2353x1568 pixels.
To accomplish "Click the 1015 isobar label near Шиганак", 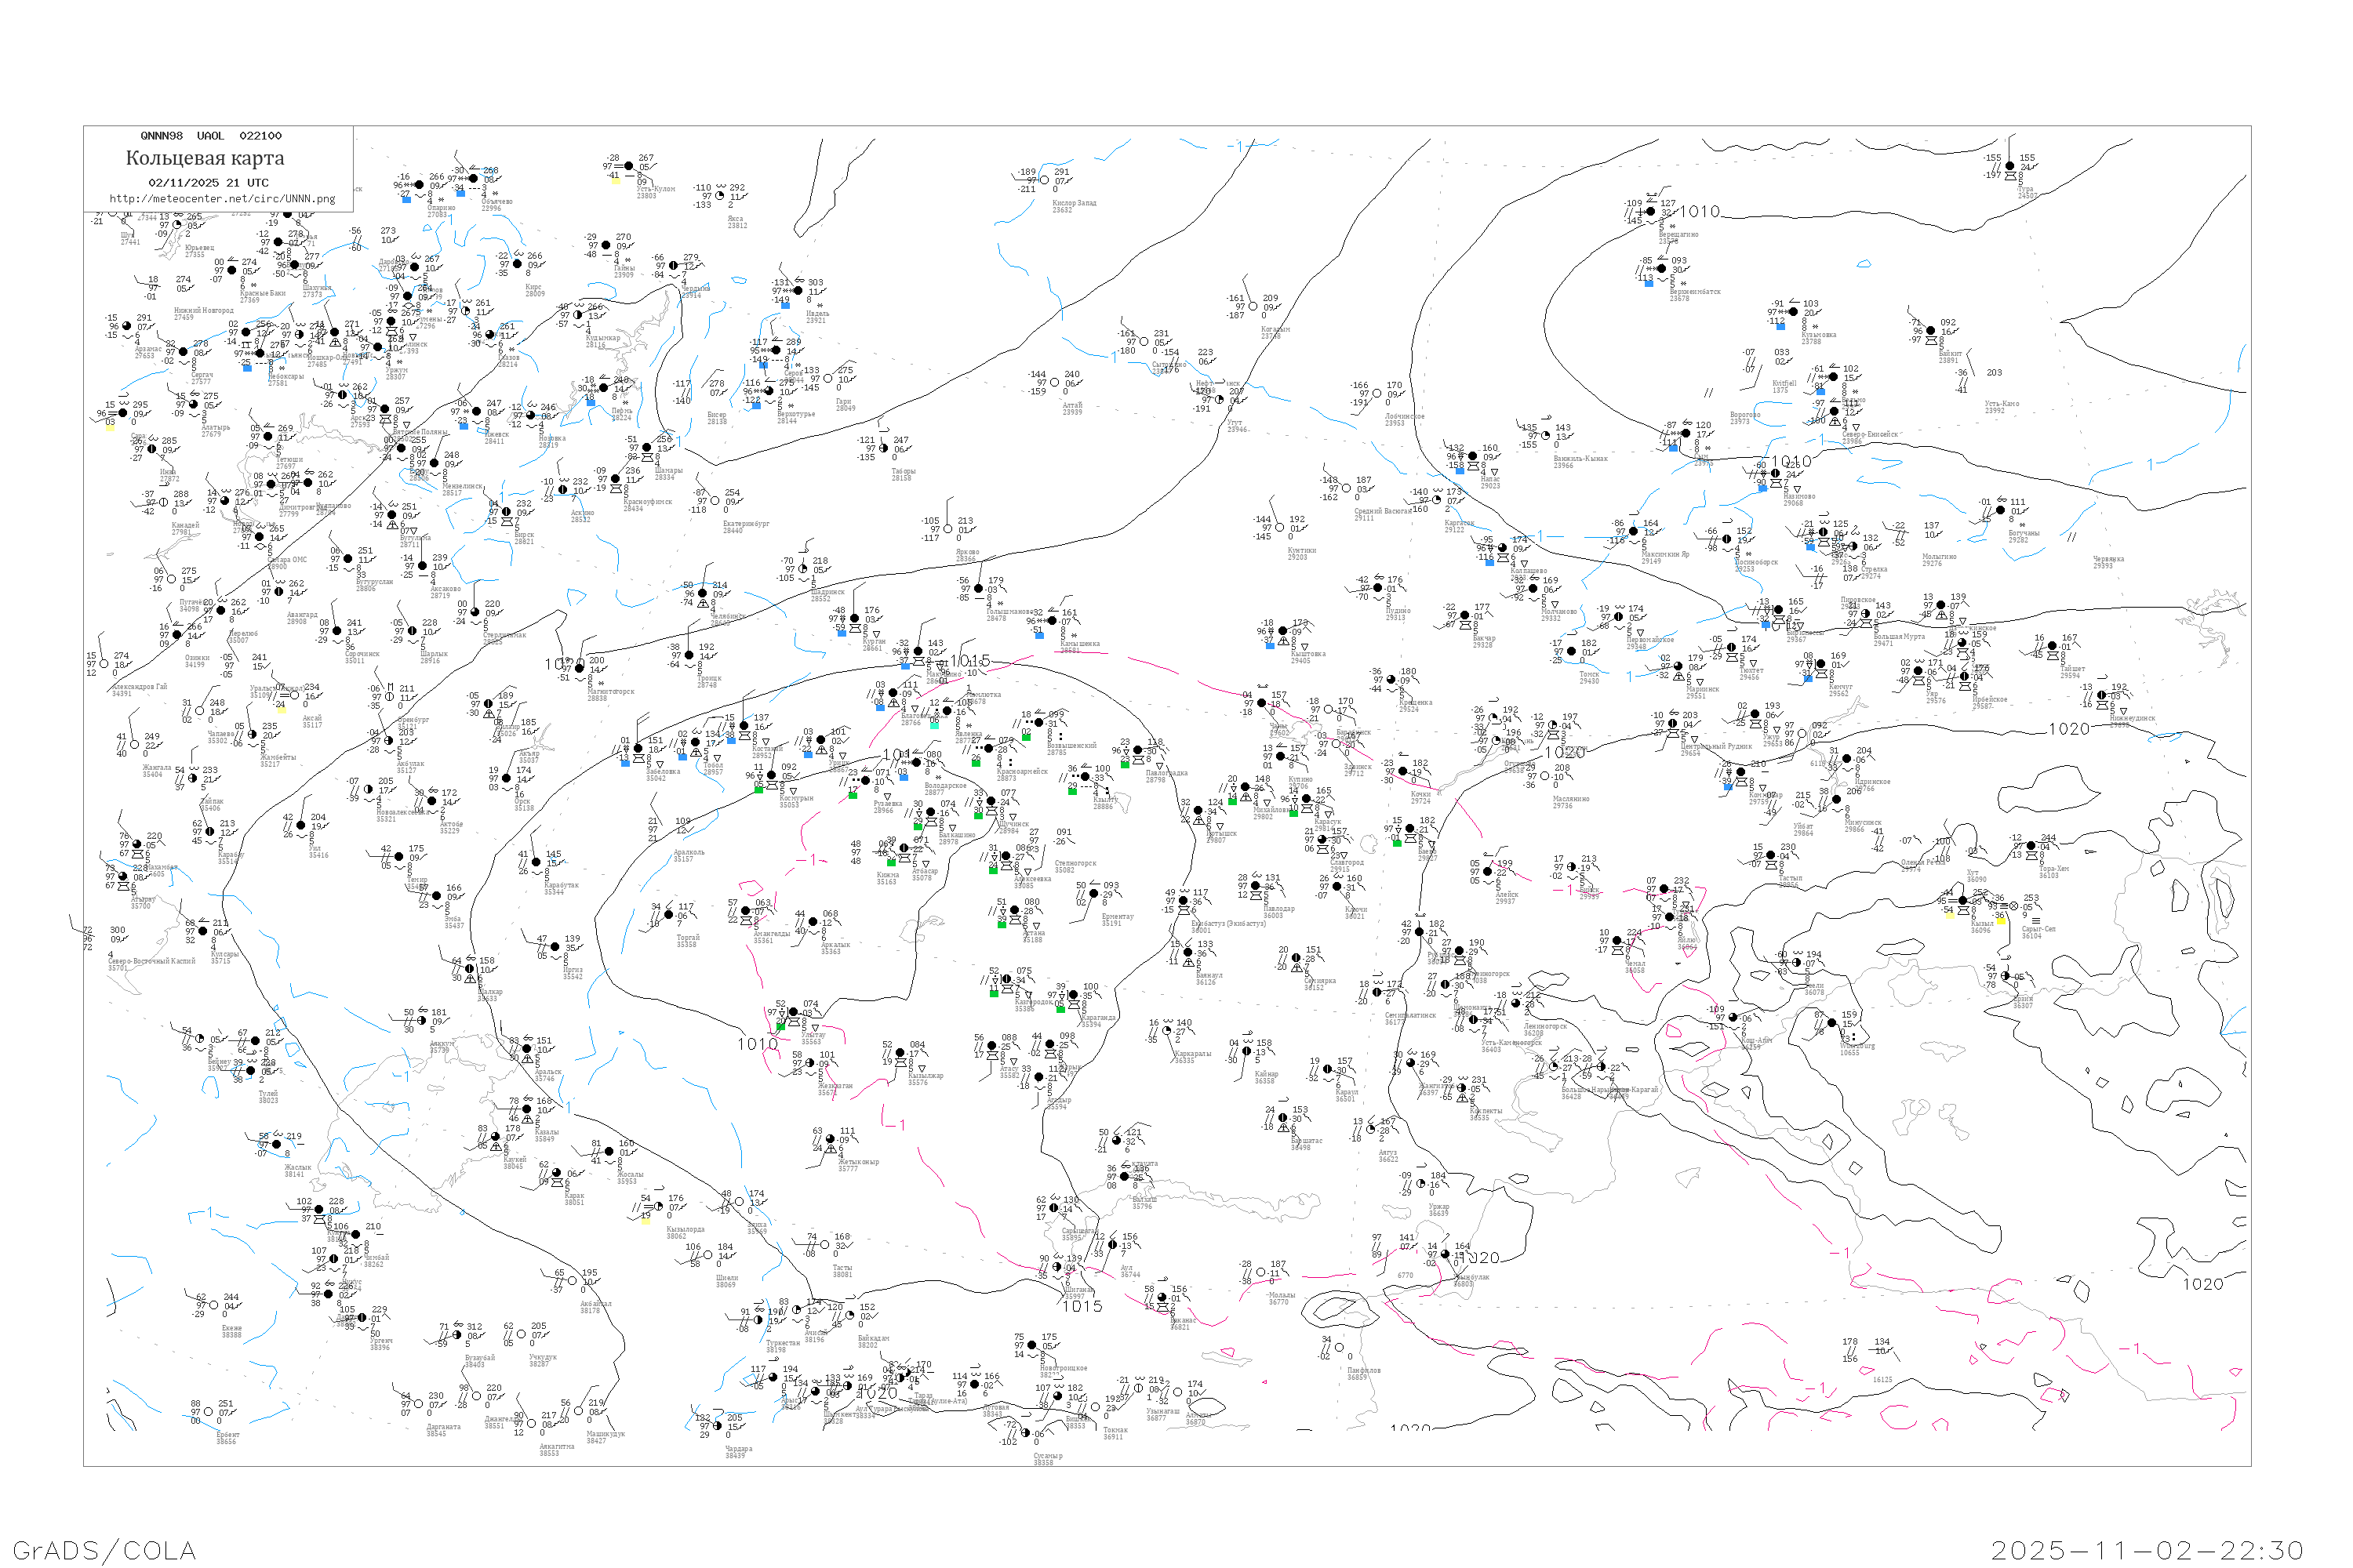I will pos(1082,1306).
